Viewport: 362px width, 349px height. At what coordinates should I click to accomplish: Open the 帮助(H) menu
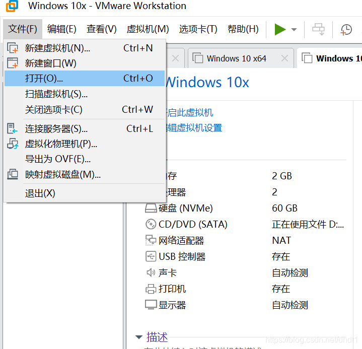243,29
